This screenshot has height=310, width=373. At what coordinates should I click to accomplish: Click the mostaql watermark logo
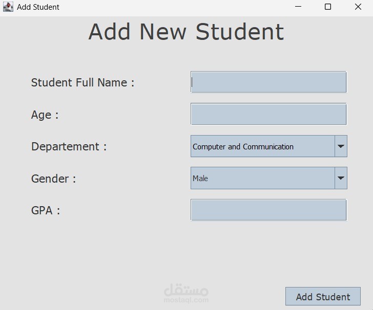pyautogui.click(x=186, y=293)
